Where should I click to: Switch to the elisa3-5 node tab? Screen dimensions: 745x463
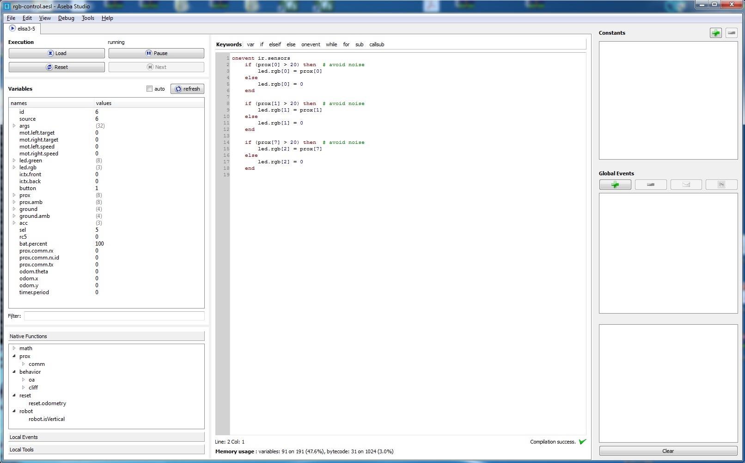pos(22,29)
